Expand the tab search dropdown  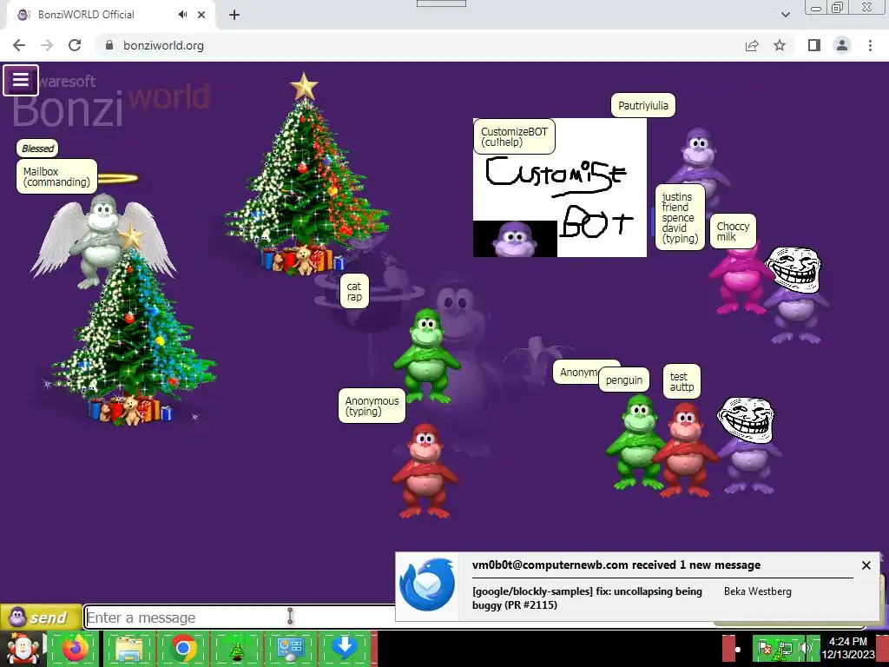[x=785, y=15]
